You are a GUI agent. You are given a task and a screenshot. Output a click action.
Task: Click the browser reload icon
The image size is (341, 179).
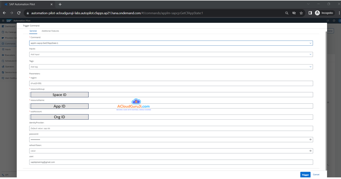[x=19, y=13]
